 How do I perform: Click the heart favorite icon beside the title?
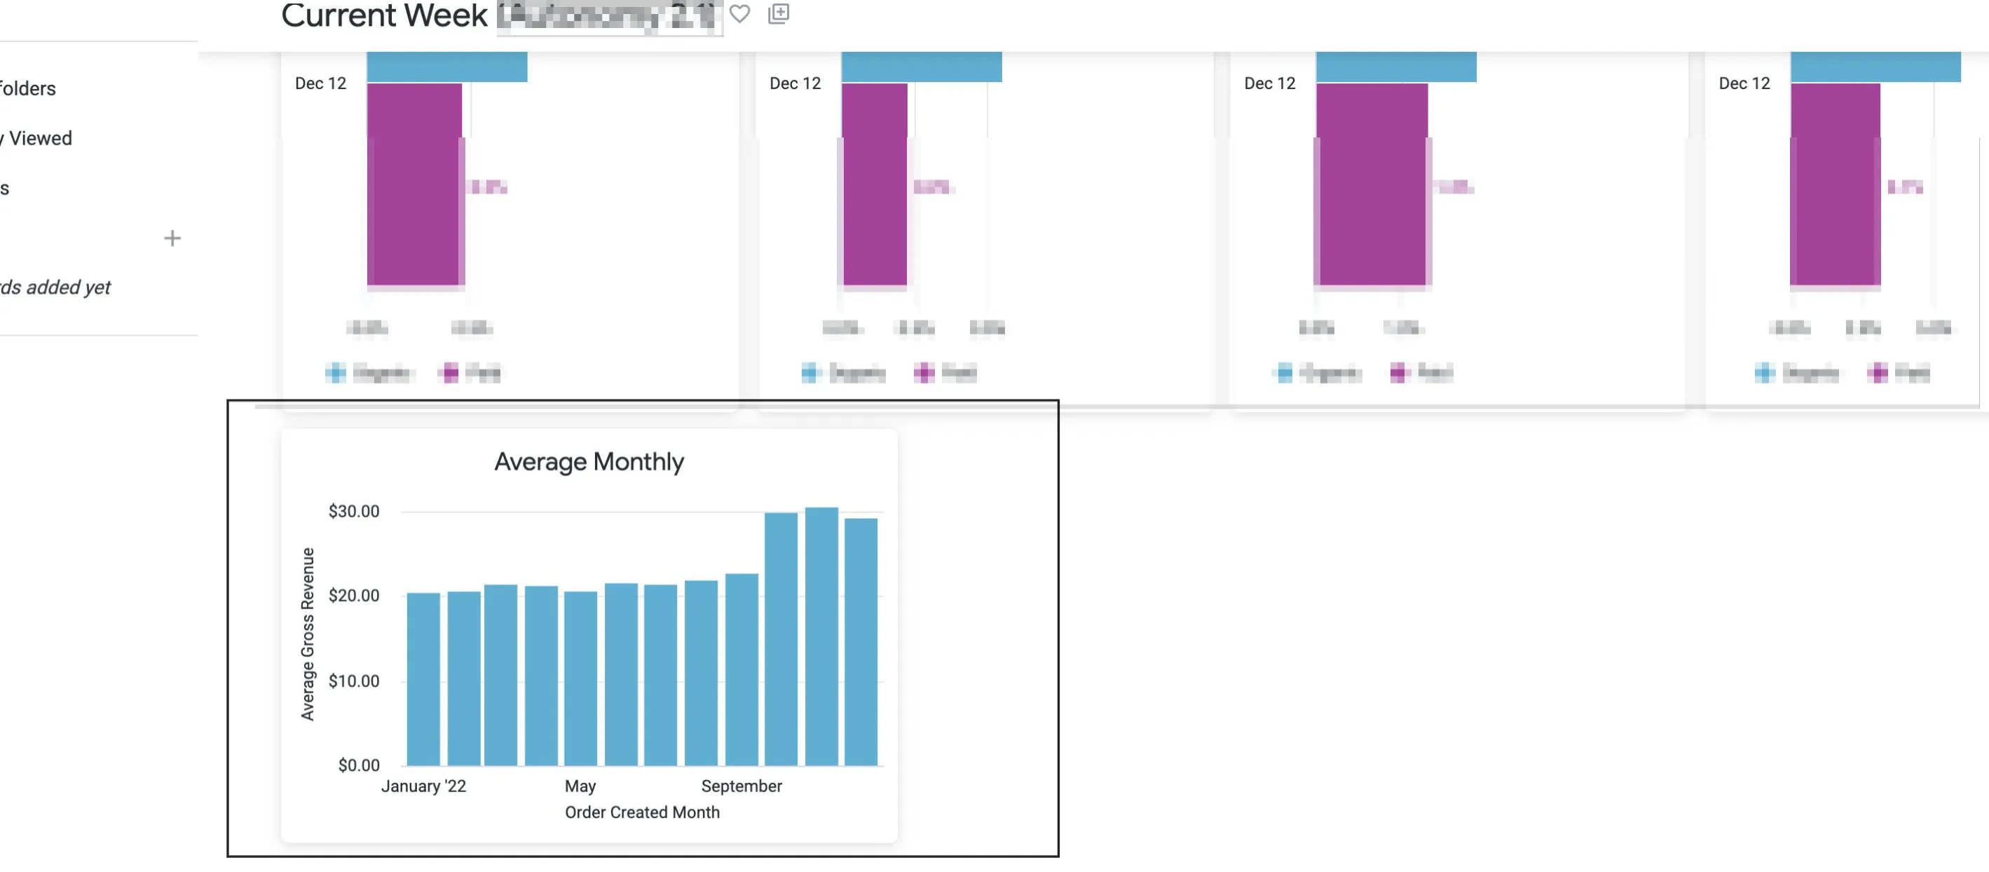point(739,13)
